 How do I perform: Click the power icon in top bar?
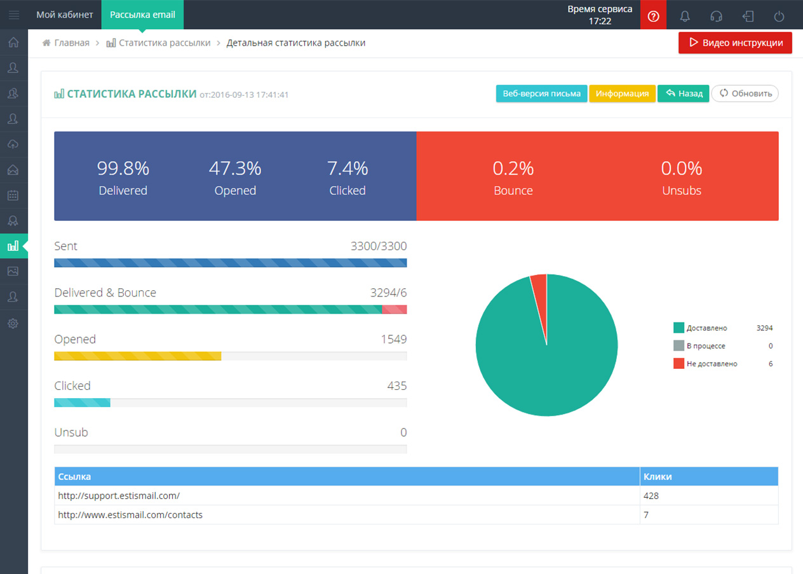(779, 16)
